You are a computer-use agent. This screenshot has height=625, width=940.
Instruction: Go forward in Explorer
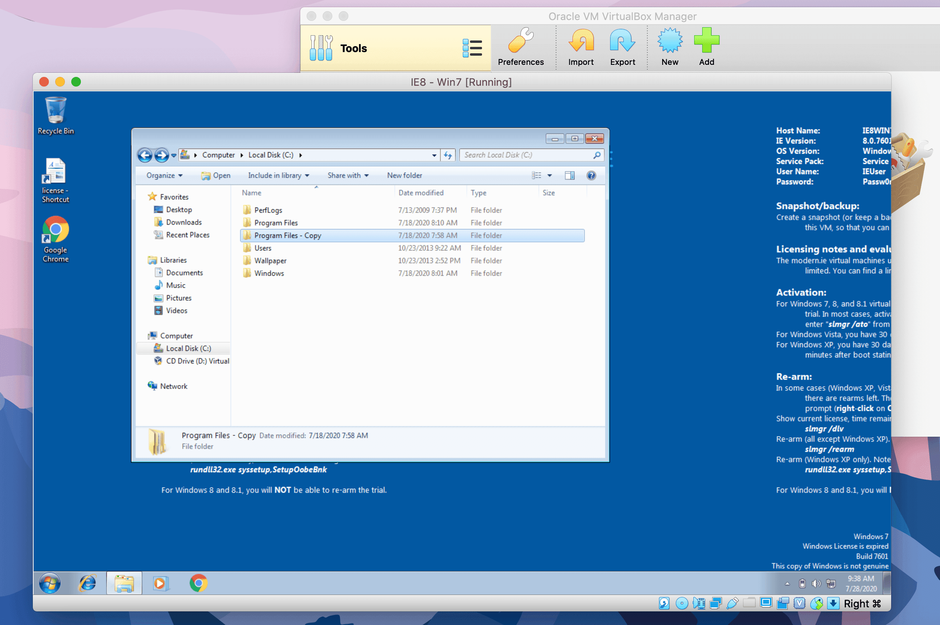(x=162, y=155)
